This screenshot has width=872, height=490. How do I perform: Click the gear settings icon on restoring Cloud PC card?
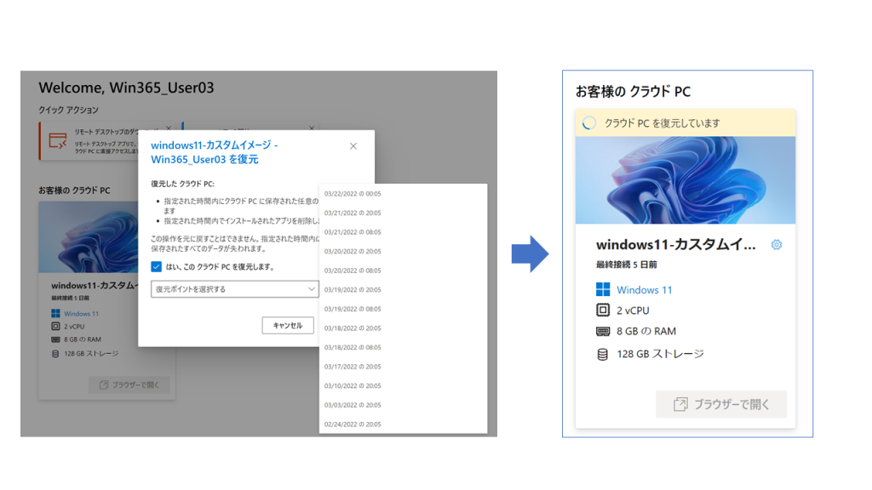pos(777,244)
